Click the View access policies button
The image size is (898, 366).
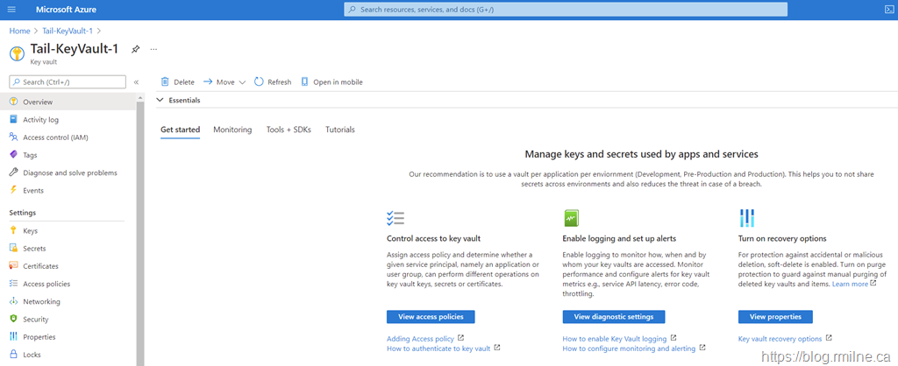pos(431,316)
